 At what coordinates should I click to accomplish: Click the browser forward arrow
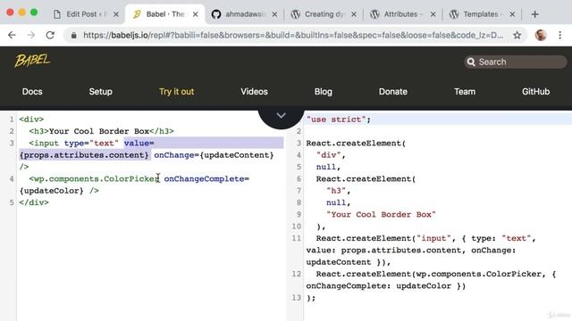(31, 35)
